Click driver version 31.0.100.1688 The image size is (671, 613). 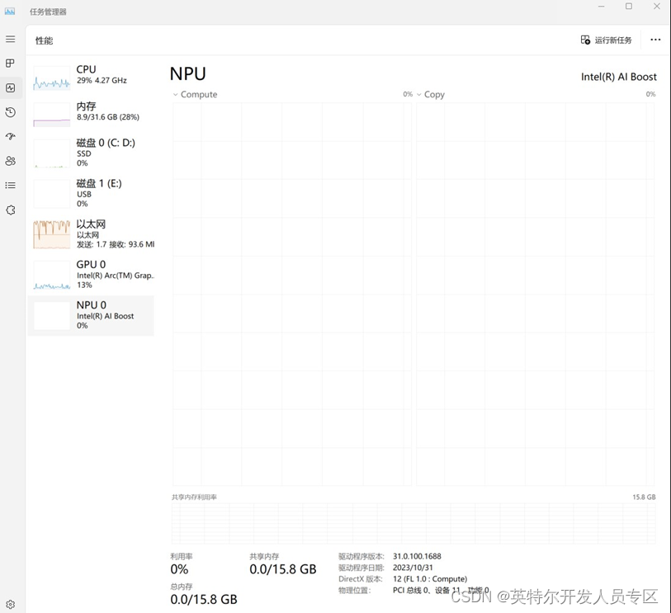tap(417, 557)
